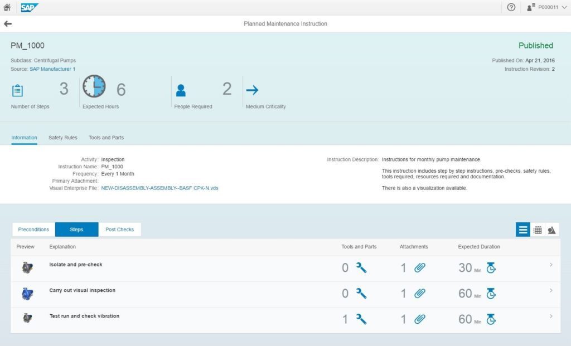Click the 'Apr 21, 2016' published date
Screen dimensions: 571x346
(540, 60)
